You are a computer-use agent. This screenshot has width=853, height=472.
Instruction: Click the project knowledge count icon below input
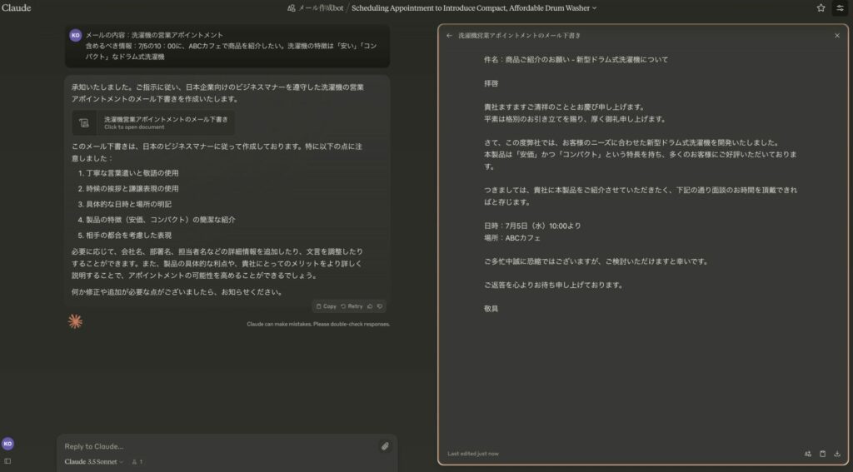tap(137, 462)
